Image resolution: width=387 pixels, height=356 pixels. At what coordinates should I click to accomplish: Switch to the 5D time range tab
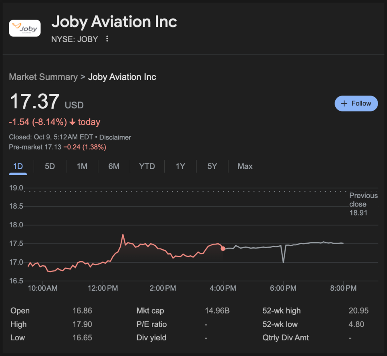pyautogui.click(x=50, y=166)
